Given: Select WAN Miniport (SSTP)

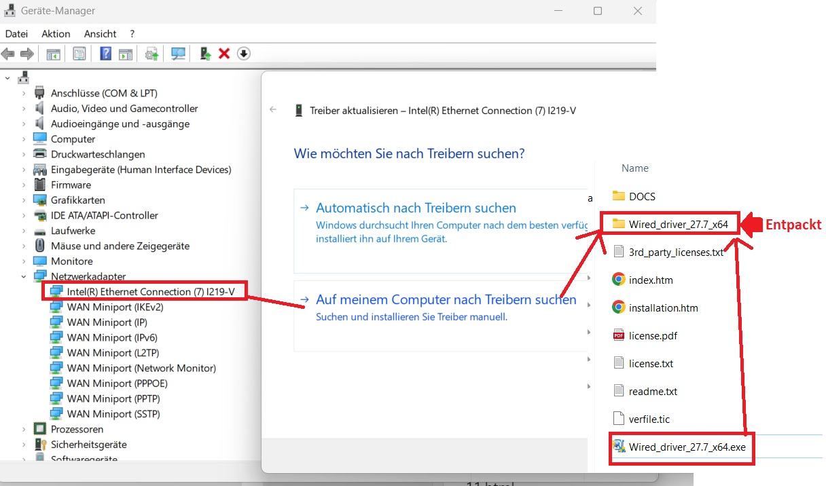Looking at the screenshot, I should click(113, 414).
